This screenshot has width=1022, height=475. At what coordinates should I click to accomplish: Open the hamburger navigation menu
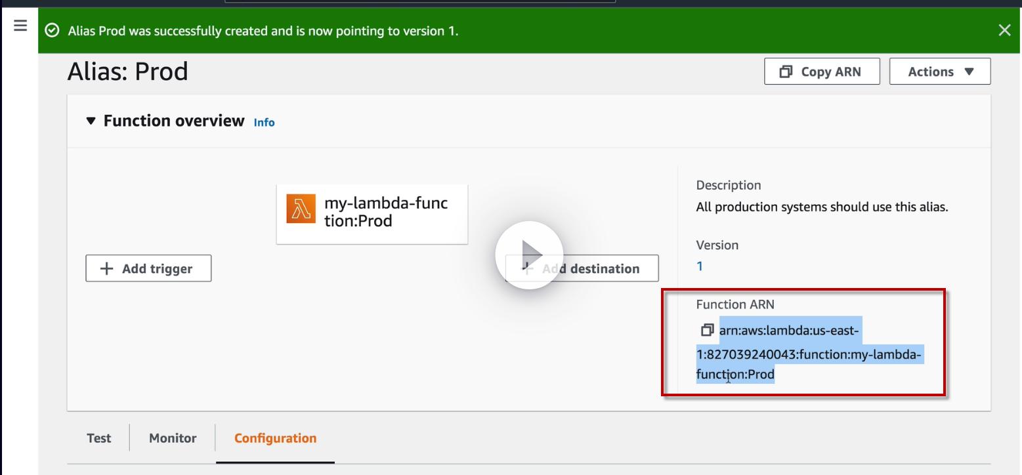click(20, 26)
